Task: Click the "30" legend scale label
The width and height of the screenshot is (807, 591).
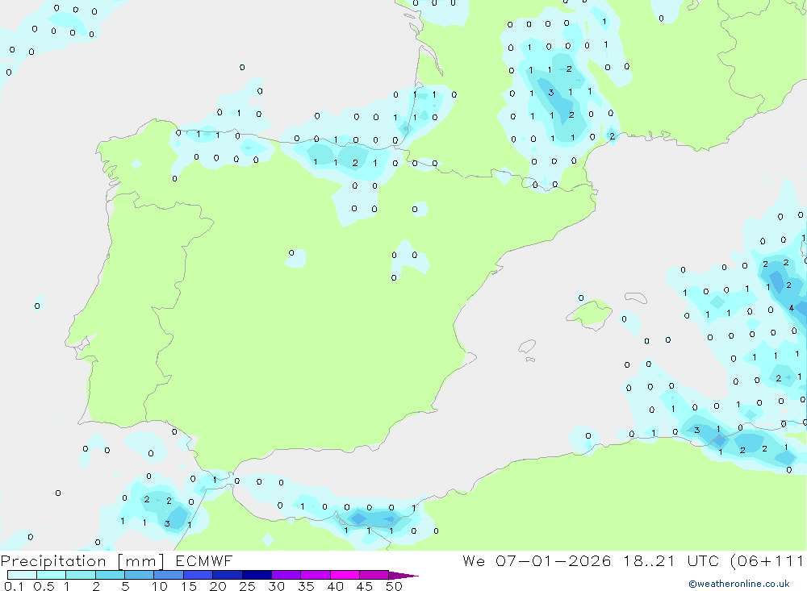Action: [x=276, y=586]
